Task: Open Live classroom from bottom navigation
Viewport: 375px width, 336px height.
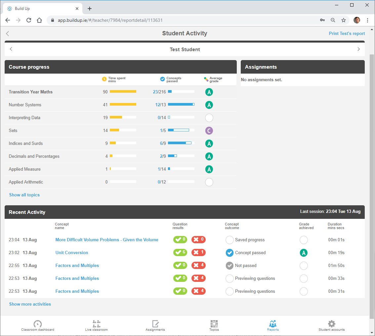Action: [97, 324]
